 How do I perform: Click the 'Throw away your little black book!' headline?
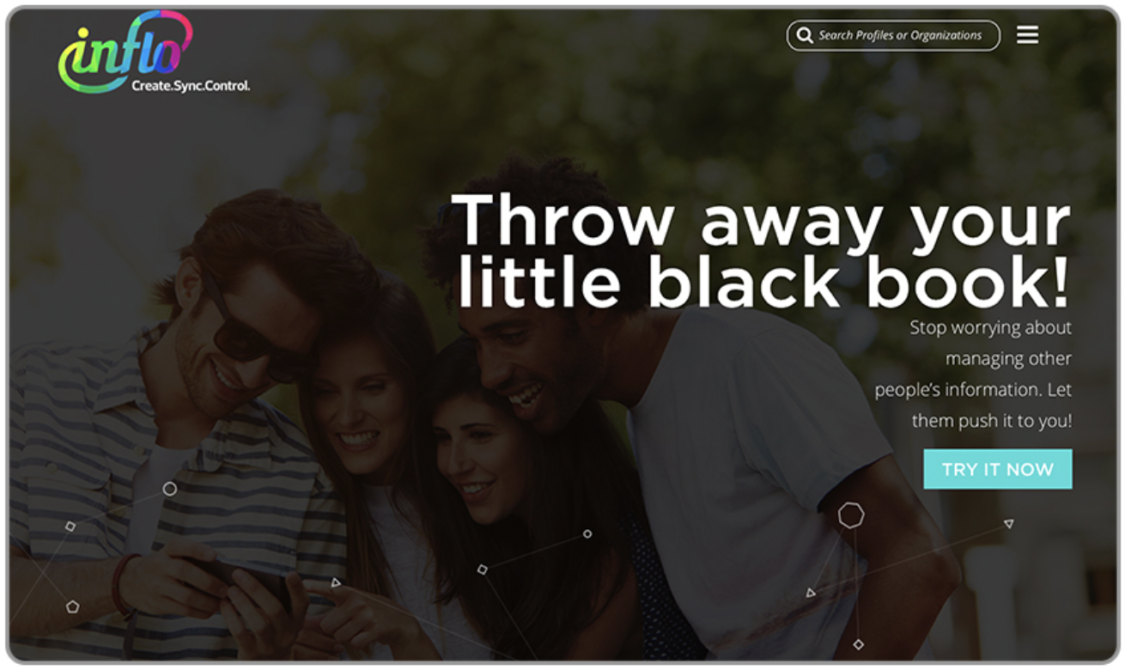point(762,250)
